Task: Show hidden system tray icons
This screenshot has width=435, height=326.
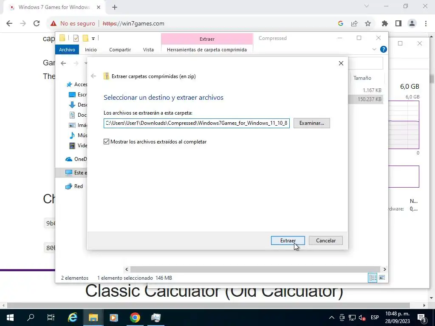Action: click(331, 318)
